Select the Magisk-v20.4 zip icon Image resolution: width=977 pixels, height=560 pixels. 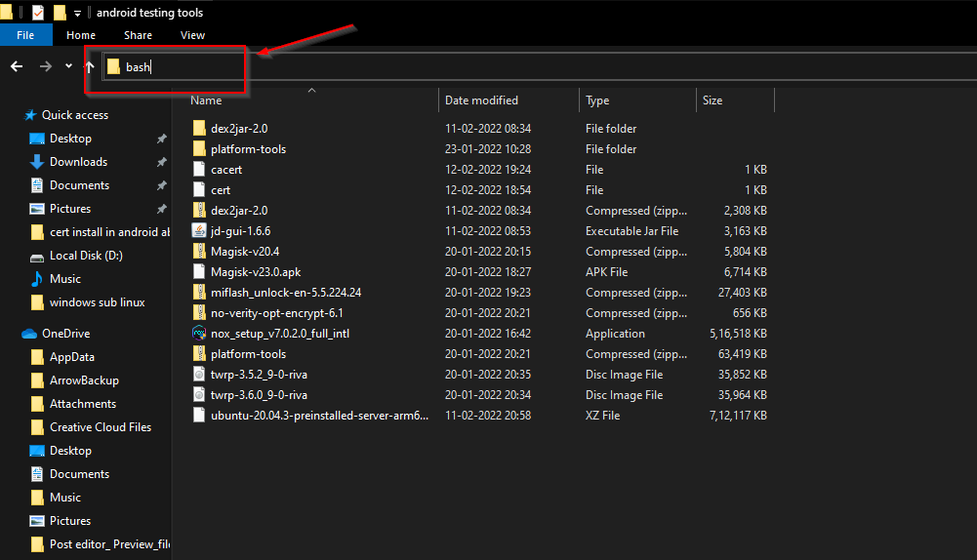point(199,252)
